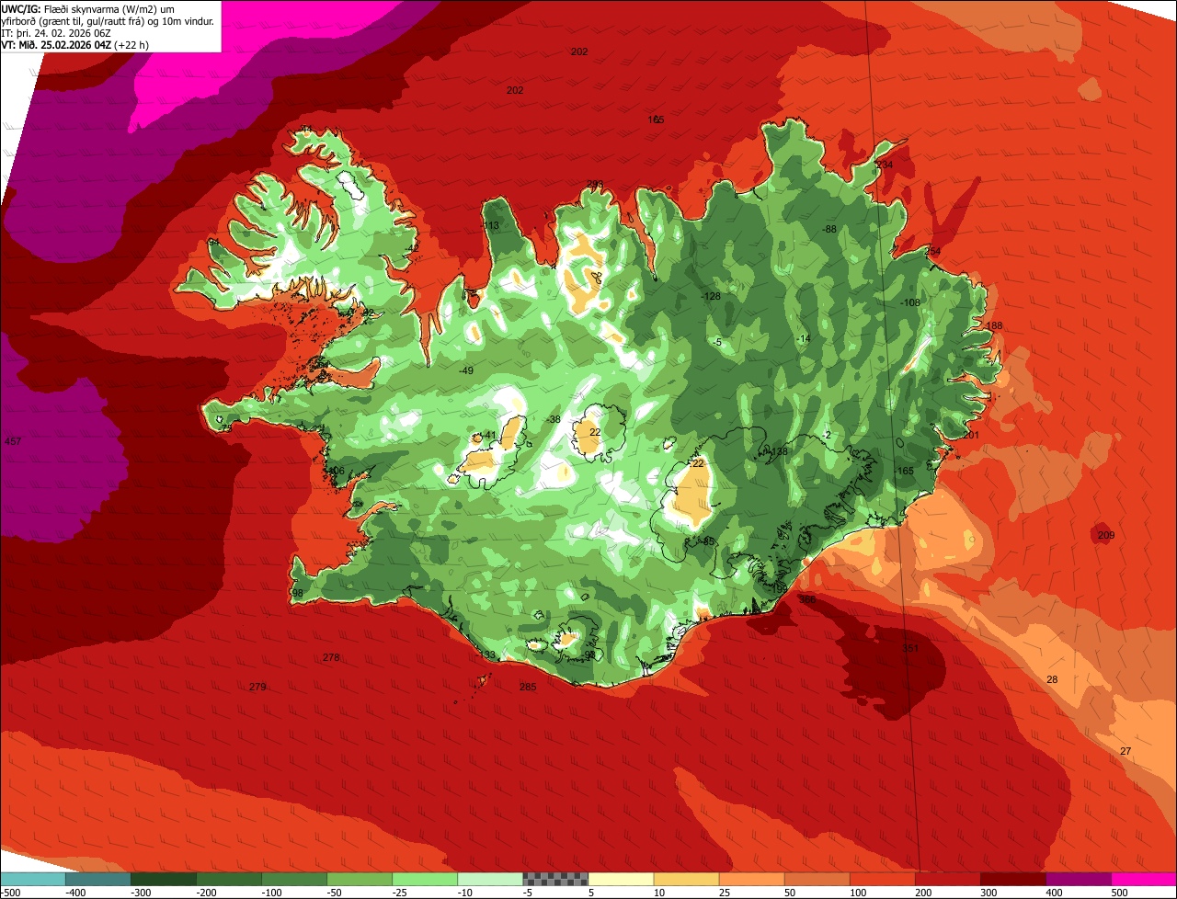Click the checkered legend swatch between -5 and 5
Image resolution: width=1177 pixels, height=899 pixels.
point(555,879)
